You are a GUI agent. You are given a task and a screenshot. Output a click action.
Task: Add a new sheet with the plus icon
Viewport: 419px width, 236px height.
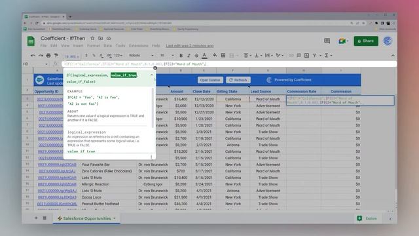pos(36,218)
